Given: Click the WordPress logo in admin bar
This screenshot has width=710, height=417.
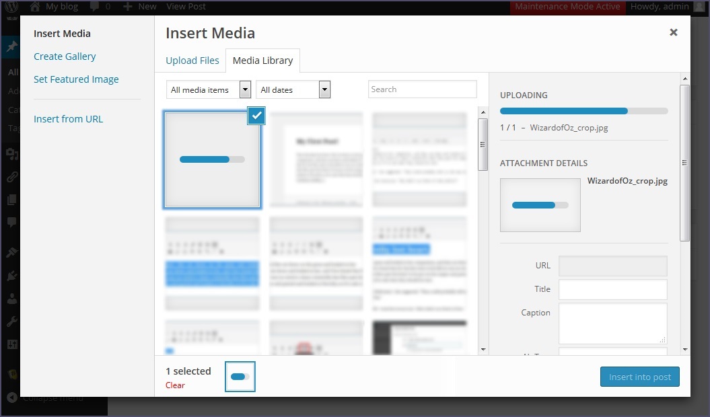Looking at the screenshot, I should pos(11,7).
